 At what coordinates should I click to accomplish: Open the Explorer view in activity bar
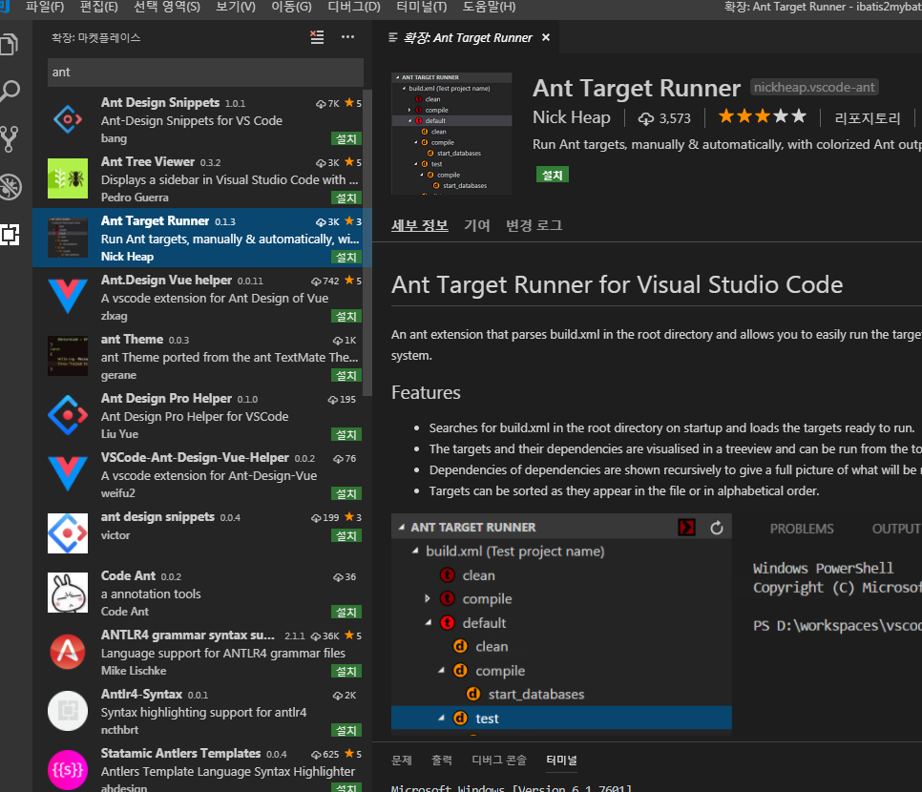point(10,44)
